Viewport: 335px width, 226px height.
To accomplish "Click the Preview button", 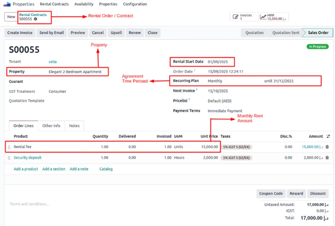I will pos(78,33).
